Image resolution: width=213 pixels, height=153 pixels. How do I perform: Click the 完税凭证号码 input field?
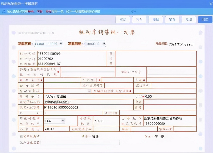[106, 129]
